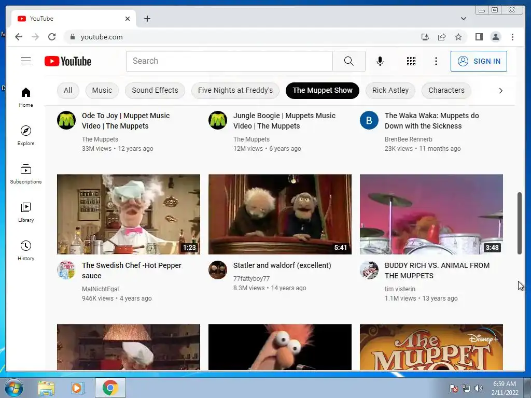Image resolution: width=531 pixels, height=398 pixels.
Task: Select the Five Nights at Freddy's chip
Action: coord(235,90)
